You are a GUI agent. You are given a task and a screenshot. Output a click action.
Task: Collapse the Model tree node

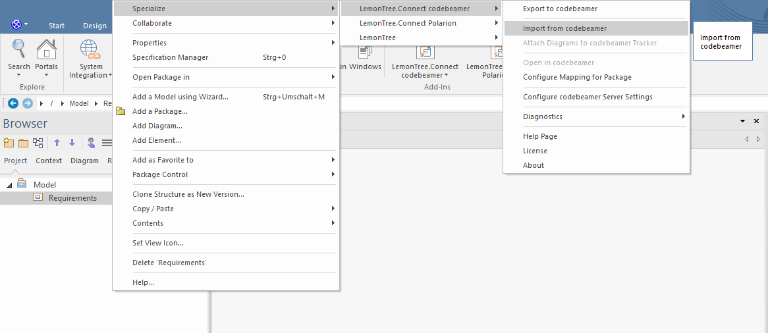(9, 185)
